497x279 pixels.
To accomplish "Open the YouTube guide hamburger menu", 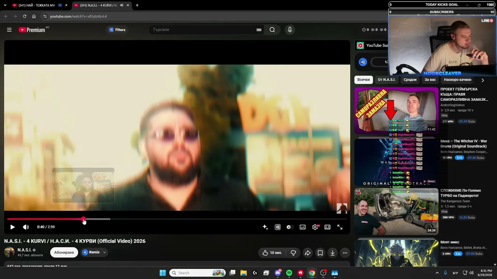I will pyautogui.click(x=9, y=30).
